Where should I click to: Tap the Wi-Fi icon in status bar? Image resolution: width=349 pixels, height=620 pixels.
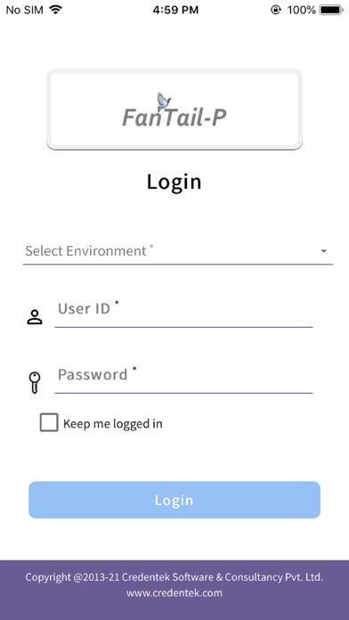[56, 10]
